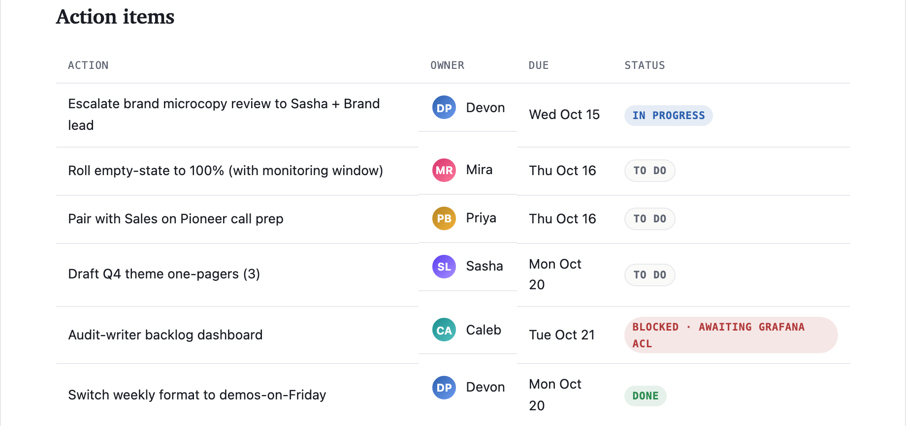Click Mira's MR avatar icon
This screenshot has height=426, width=906.
[444, 170]
